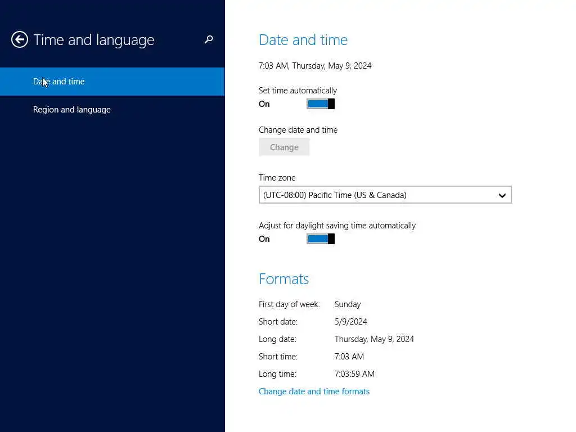Click the current time 7:03 AM, Thursday text

[x=315, y=66]
